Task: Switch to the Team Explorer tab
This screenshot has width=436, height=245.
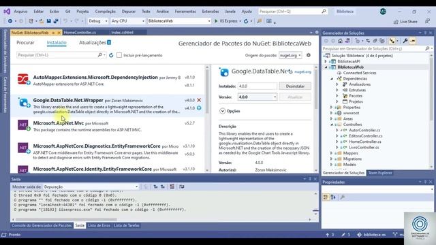Action: pyautogui.click(x=380, y=173)
